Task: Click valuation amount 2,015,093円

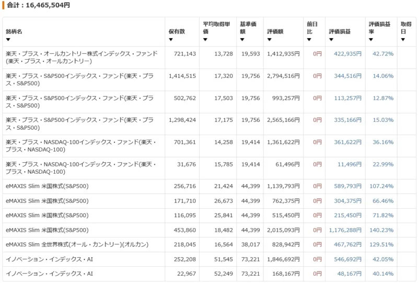Action: [x=283, y=230]
